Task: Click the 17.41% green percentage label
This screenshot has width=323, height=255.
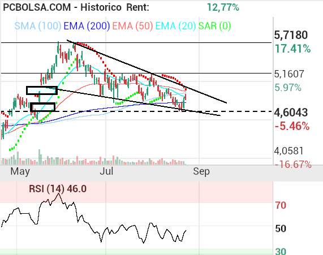Action: point(292,49)
